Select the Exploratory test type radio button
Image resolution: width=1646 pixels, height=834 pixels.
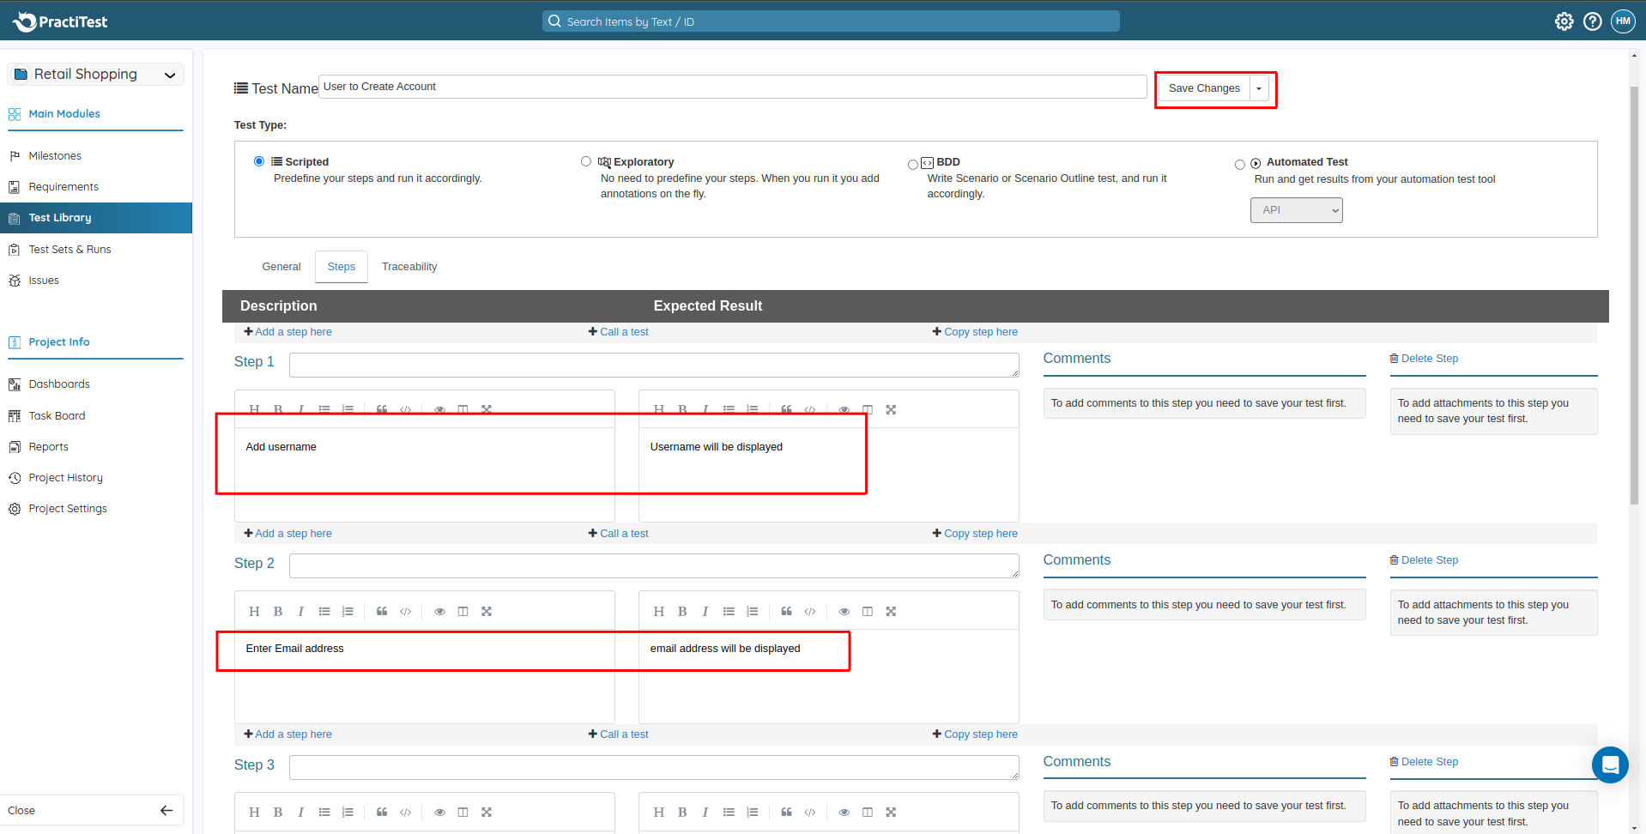tap(586, 161)
